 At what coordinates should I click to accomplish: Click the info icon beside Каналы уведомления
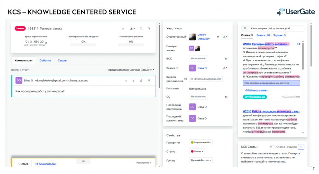(186, 79)
